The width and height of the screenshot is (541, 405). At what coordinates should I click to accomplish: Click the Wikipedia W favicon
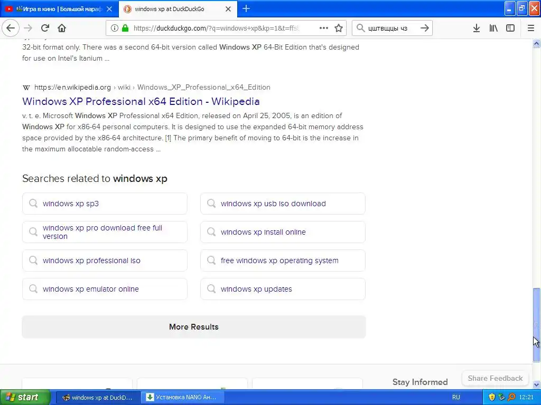[26, 88]
